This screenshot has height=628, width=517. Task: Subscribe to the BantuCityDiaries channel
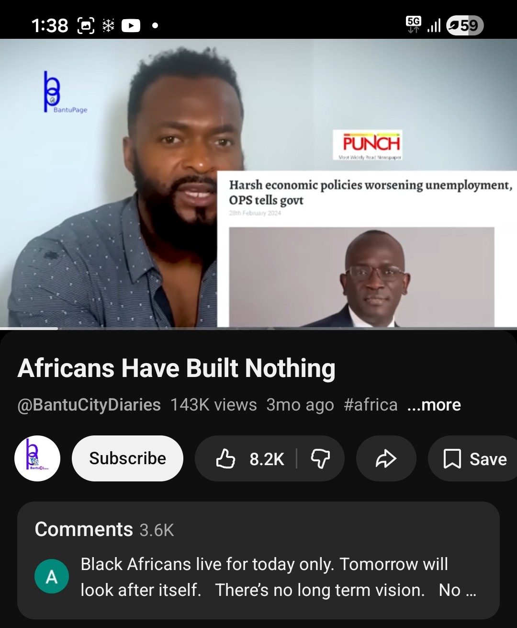click(127, 458)
